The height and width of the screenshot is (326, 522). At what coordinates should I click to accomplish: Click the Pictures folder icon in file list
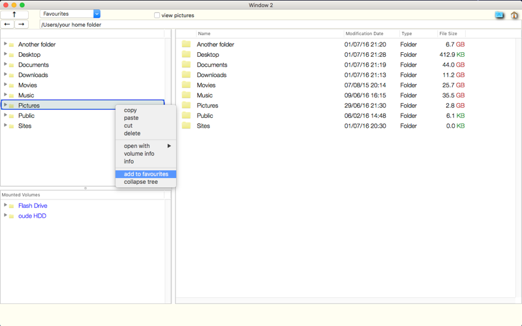pyautogui.click(x=186, y=106)
